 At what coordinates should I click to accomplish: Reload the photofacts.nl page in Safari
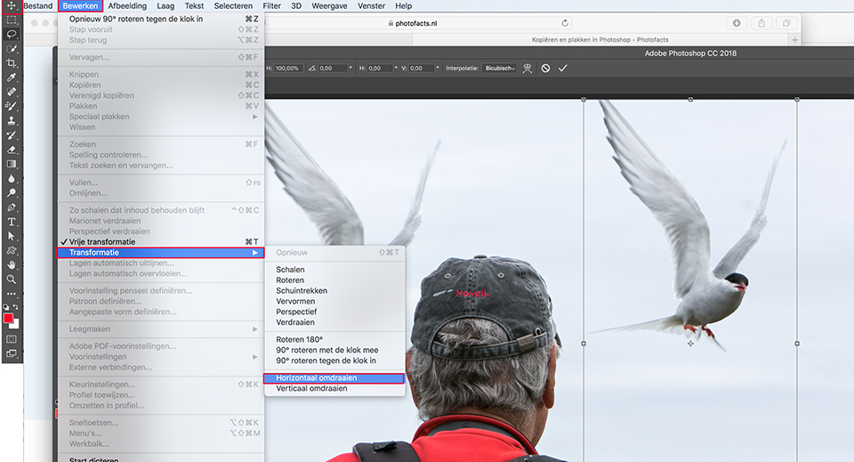point(565,23)
